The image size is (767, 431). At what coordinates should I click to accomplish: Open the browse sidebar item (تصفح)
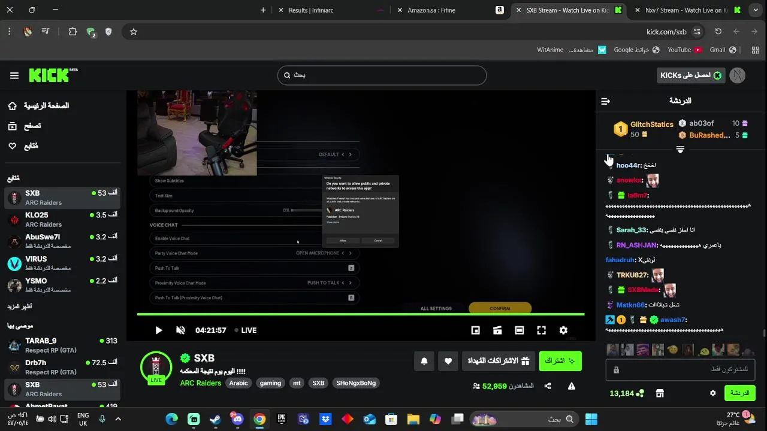click(x=25, y=126)
